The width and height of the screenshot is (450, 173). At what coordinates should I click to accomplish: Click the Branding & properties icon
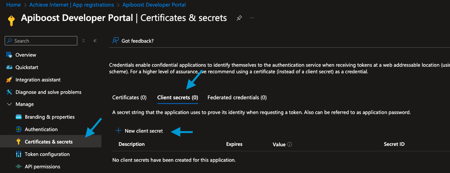pos(19,117)
